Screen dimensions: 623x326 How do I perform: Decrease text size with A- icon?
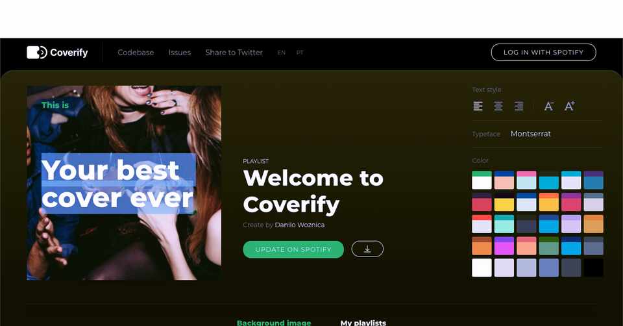549,106
